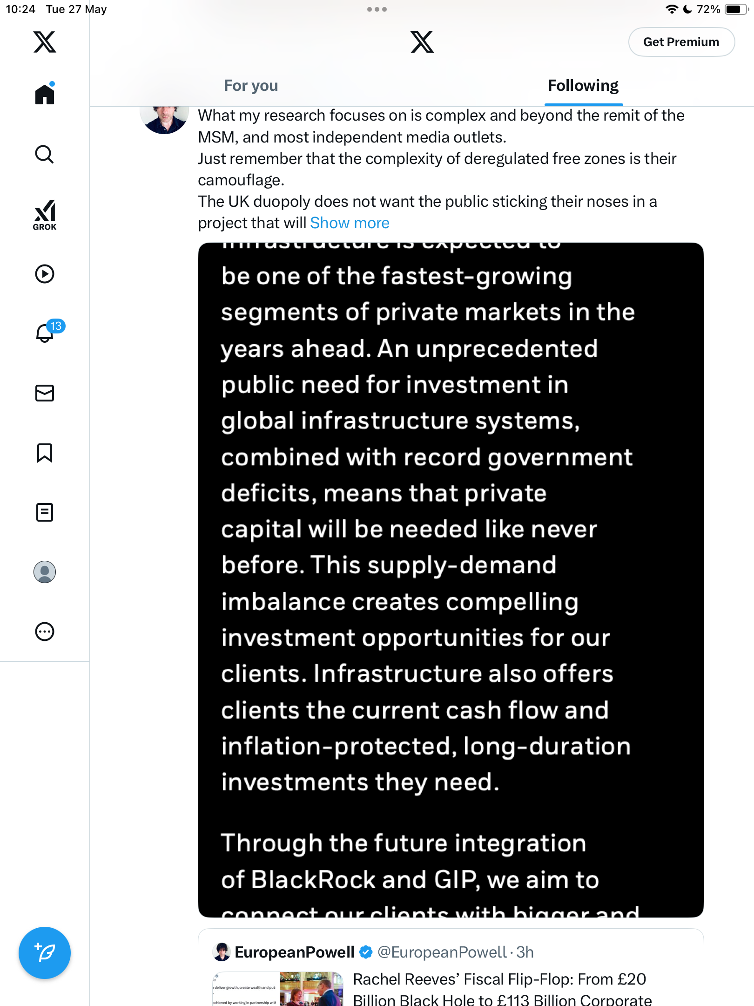
Task: Open the More circle menu icon
Action: click(45, 632)
